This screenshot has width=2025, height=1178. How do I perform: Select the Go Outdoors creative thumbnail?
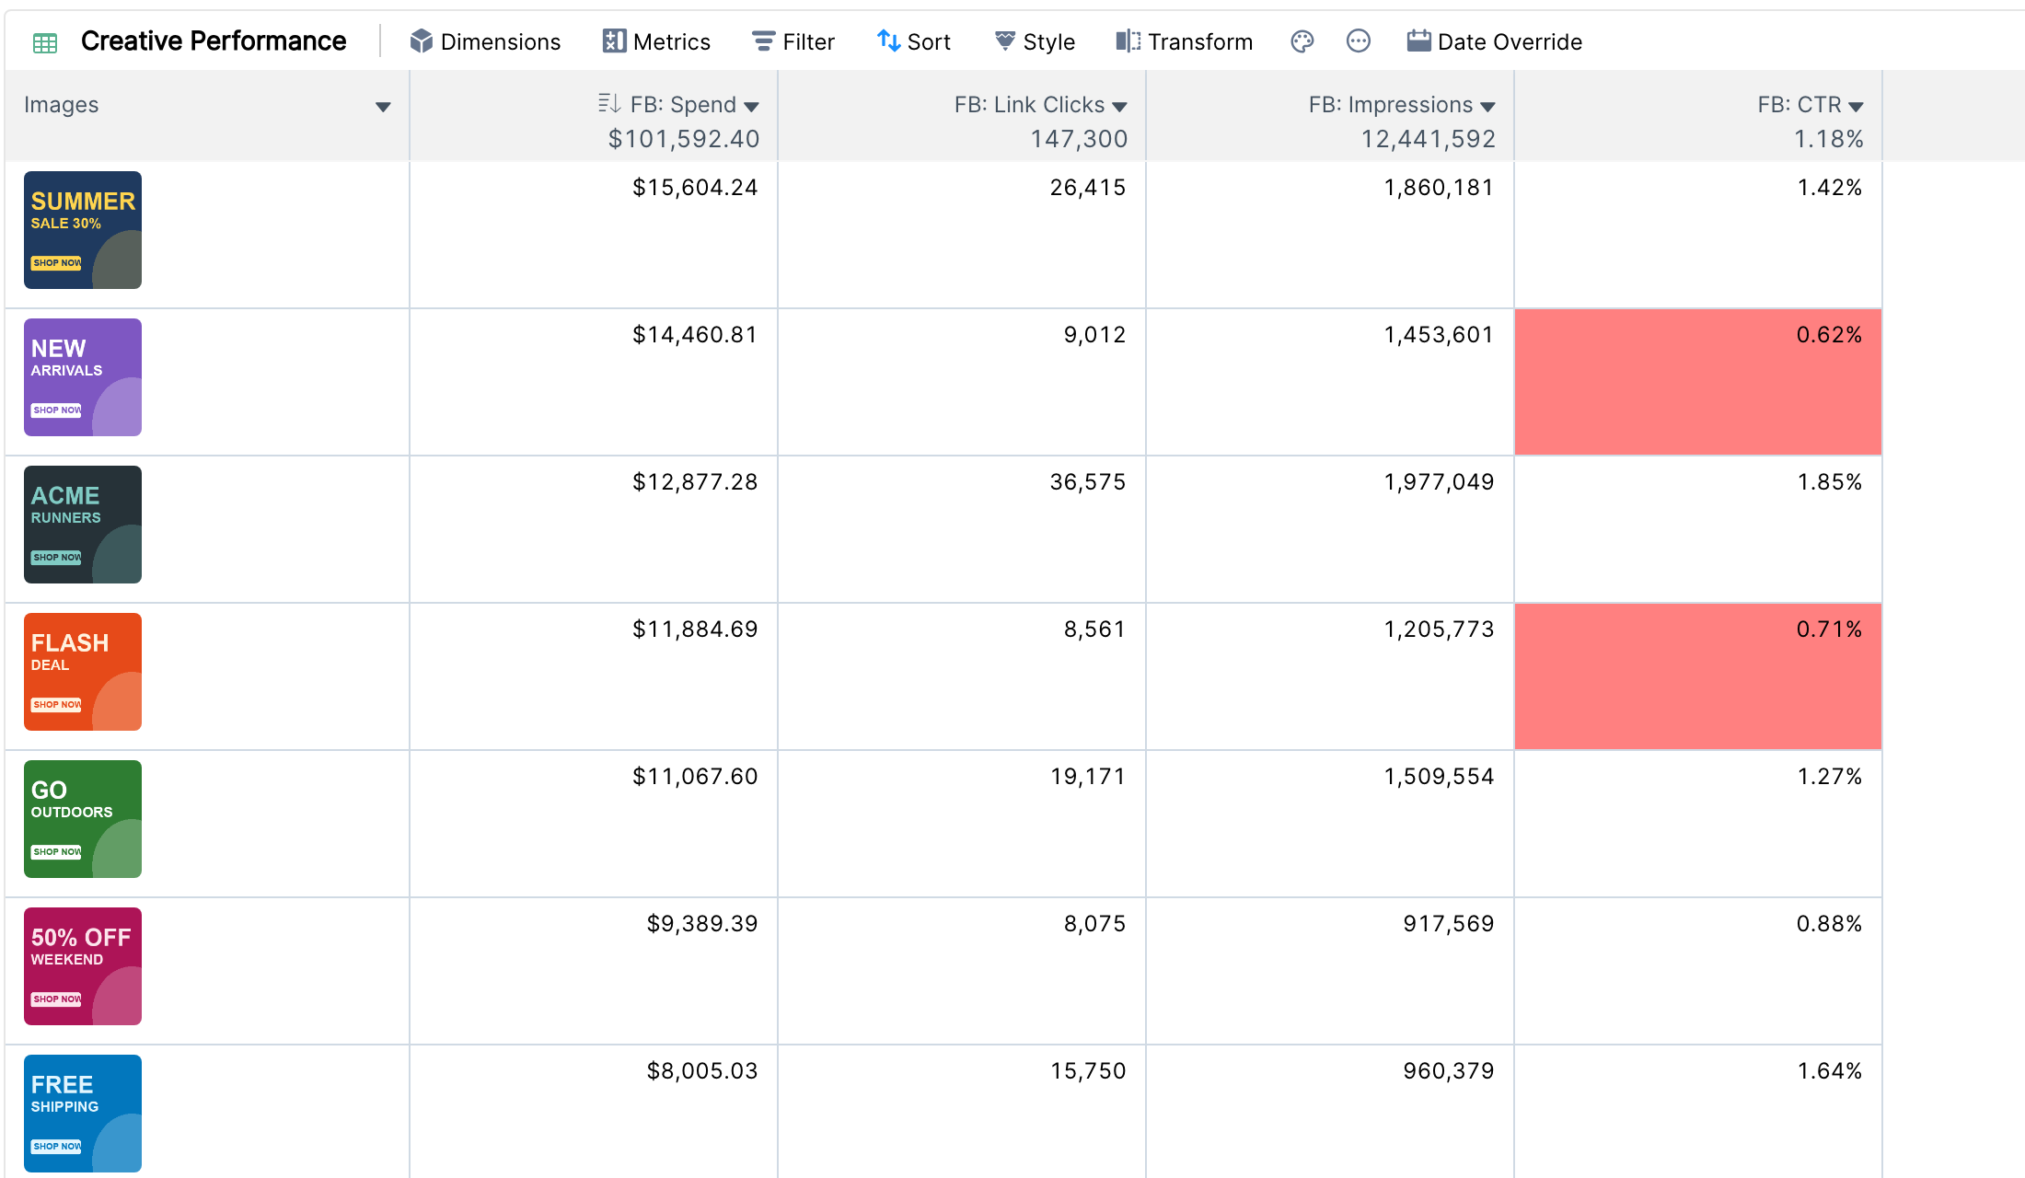tap(83, 819)
